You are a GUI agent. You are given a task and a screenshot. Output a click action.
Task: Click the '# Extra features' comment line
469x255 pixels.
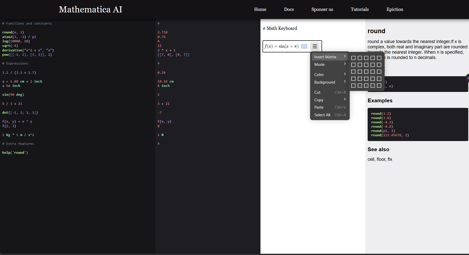click(18, 144)
